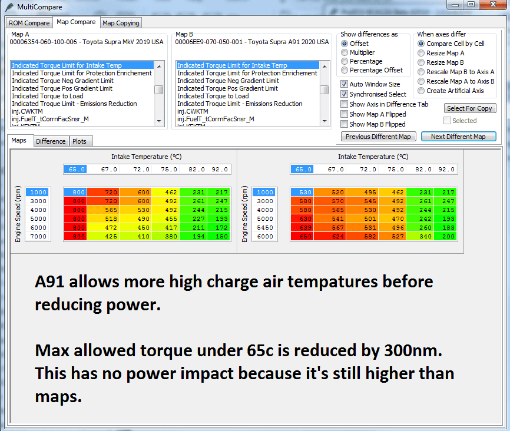Screen dimensions: 510x431
Task: Click Map B list scroll down arrow
Action: click(324, 121)
